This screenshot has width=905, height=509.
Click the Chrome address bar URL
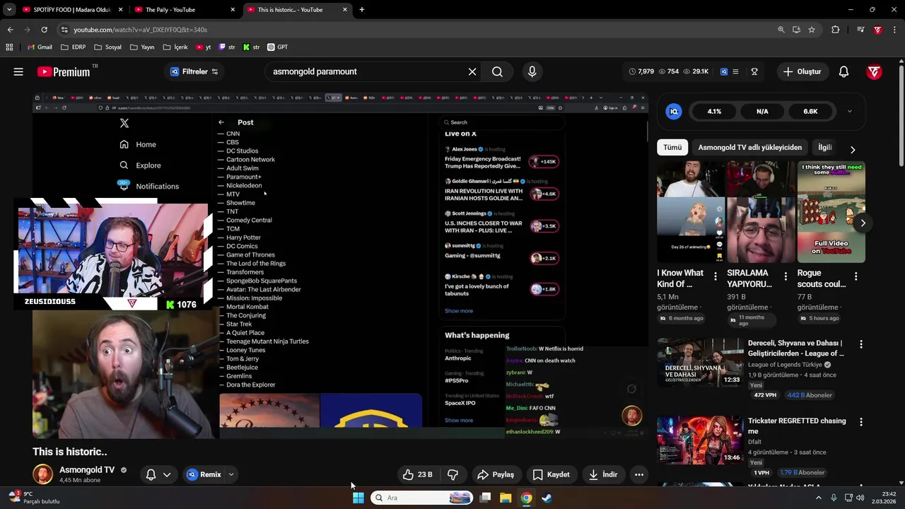pyautogui.click(x=140, y=30)
